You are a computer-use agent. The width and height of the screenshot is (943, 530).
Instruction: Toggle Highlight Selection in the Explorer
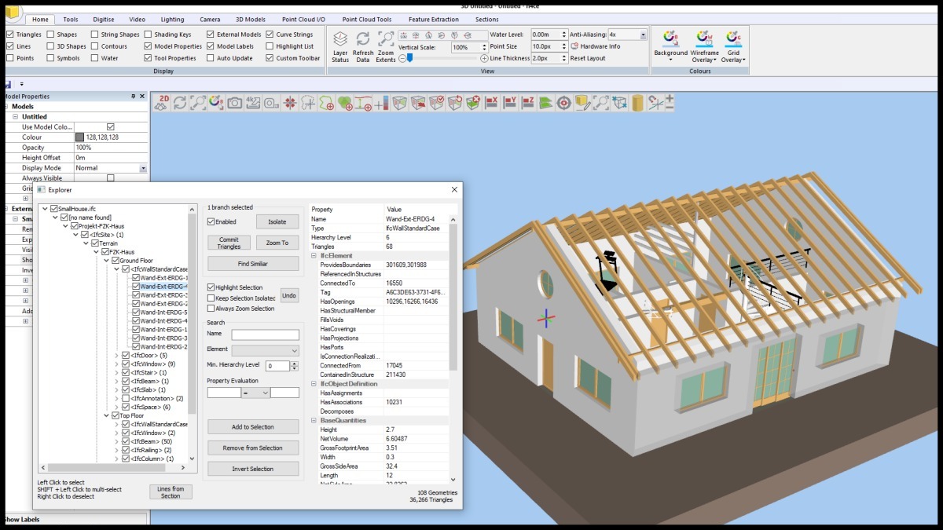pos(211,287)
